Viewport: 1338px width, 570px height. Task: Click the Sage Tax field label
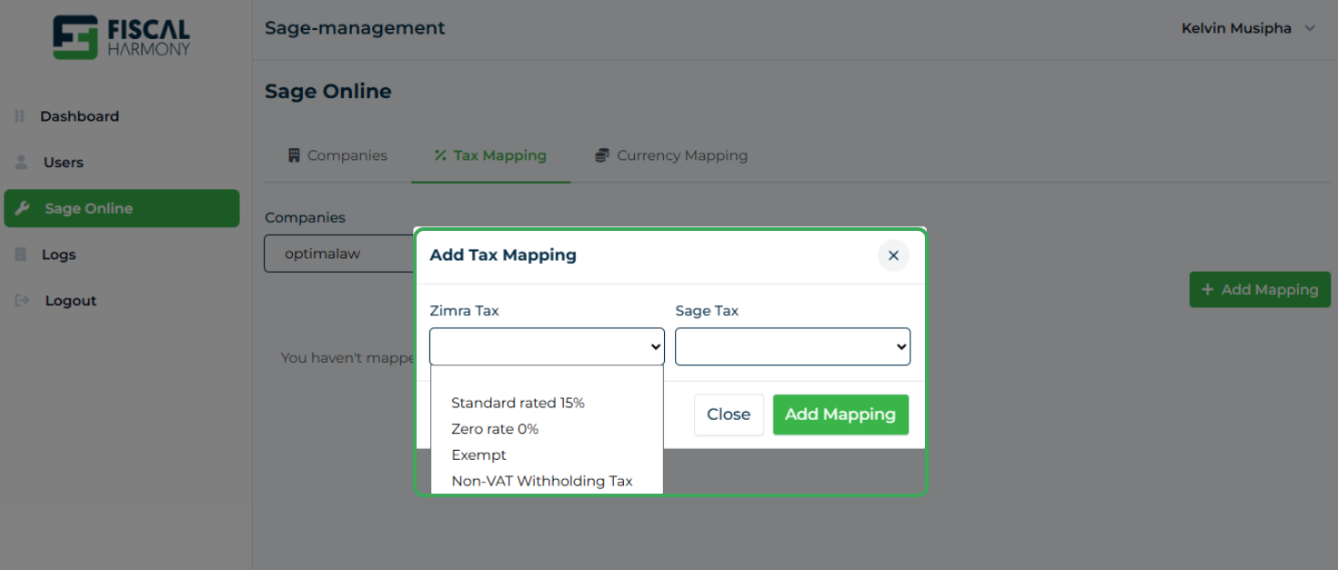(707, 311)
